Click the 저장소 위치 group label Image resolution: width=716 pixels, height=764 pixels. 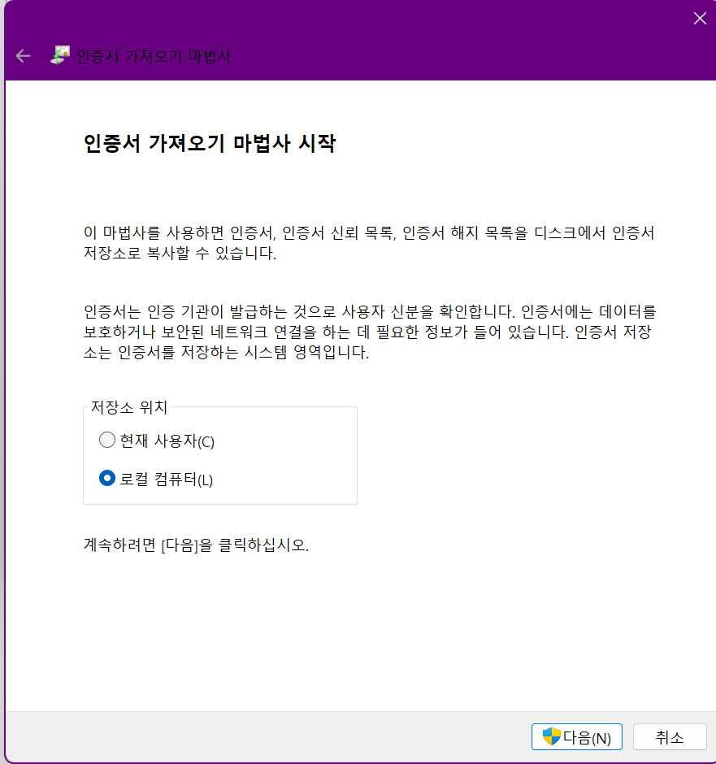129,407
